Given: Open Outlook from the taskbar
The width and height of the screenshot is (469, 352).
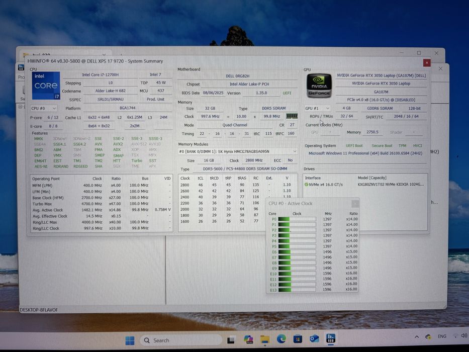Looking at the screenshot, I should [x=314, y=338].
